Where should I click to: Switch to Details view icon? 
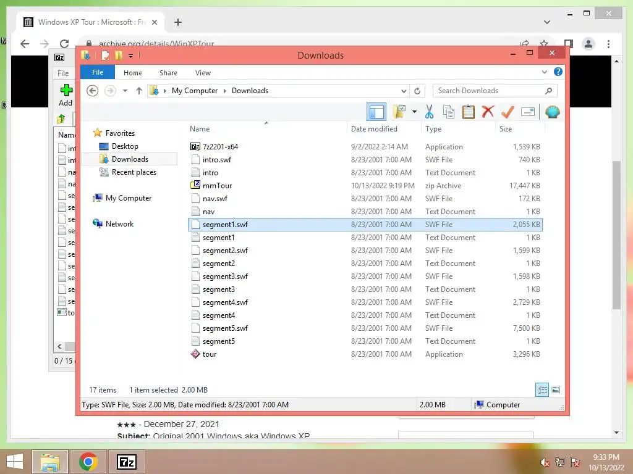(x=542, y=390)
